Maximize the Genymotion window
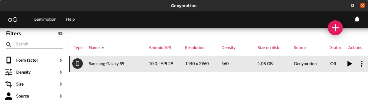 click(x=352, y=5)
